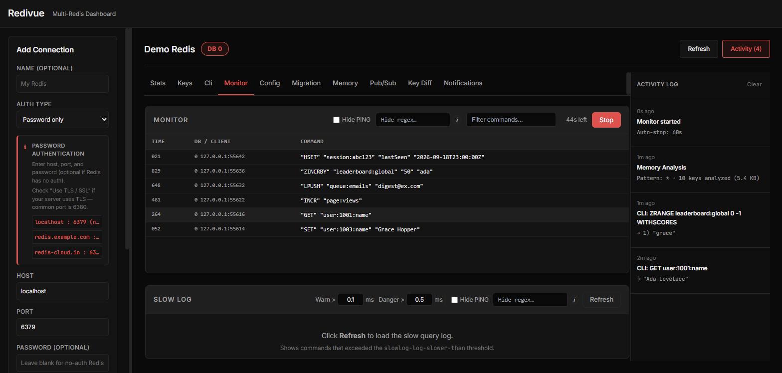Viewport: 782px width, 373px height.
Task: Refresh the slow log
Action: tap(601, 300)
